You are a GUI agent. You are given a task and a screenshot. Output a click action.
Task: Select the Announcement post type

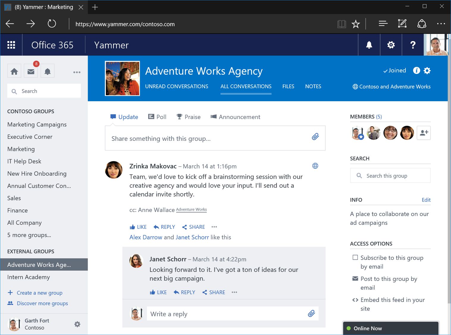[235, 117]
